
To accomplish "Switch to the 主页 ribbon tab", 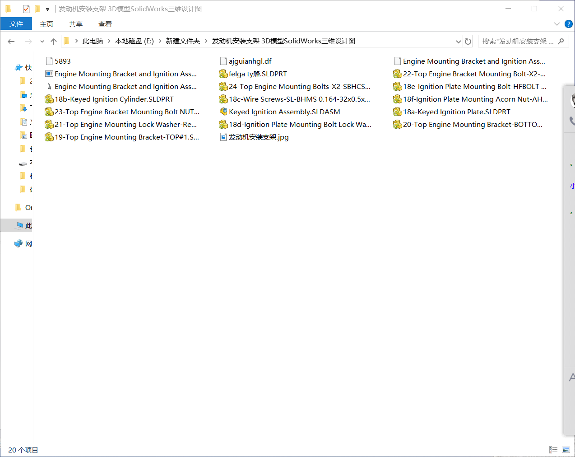I will [x=46, y=24].
